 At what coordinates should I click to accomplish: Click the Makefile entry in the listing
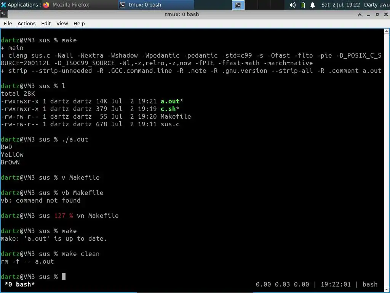pos(176,116)
